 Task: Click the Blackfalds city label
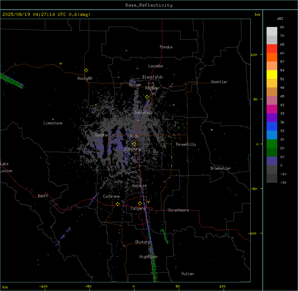point(152,77)
